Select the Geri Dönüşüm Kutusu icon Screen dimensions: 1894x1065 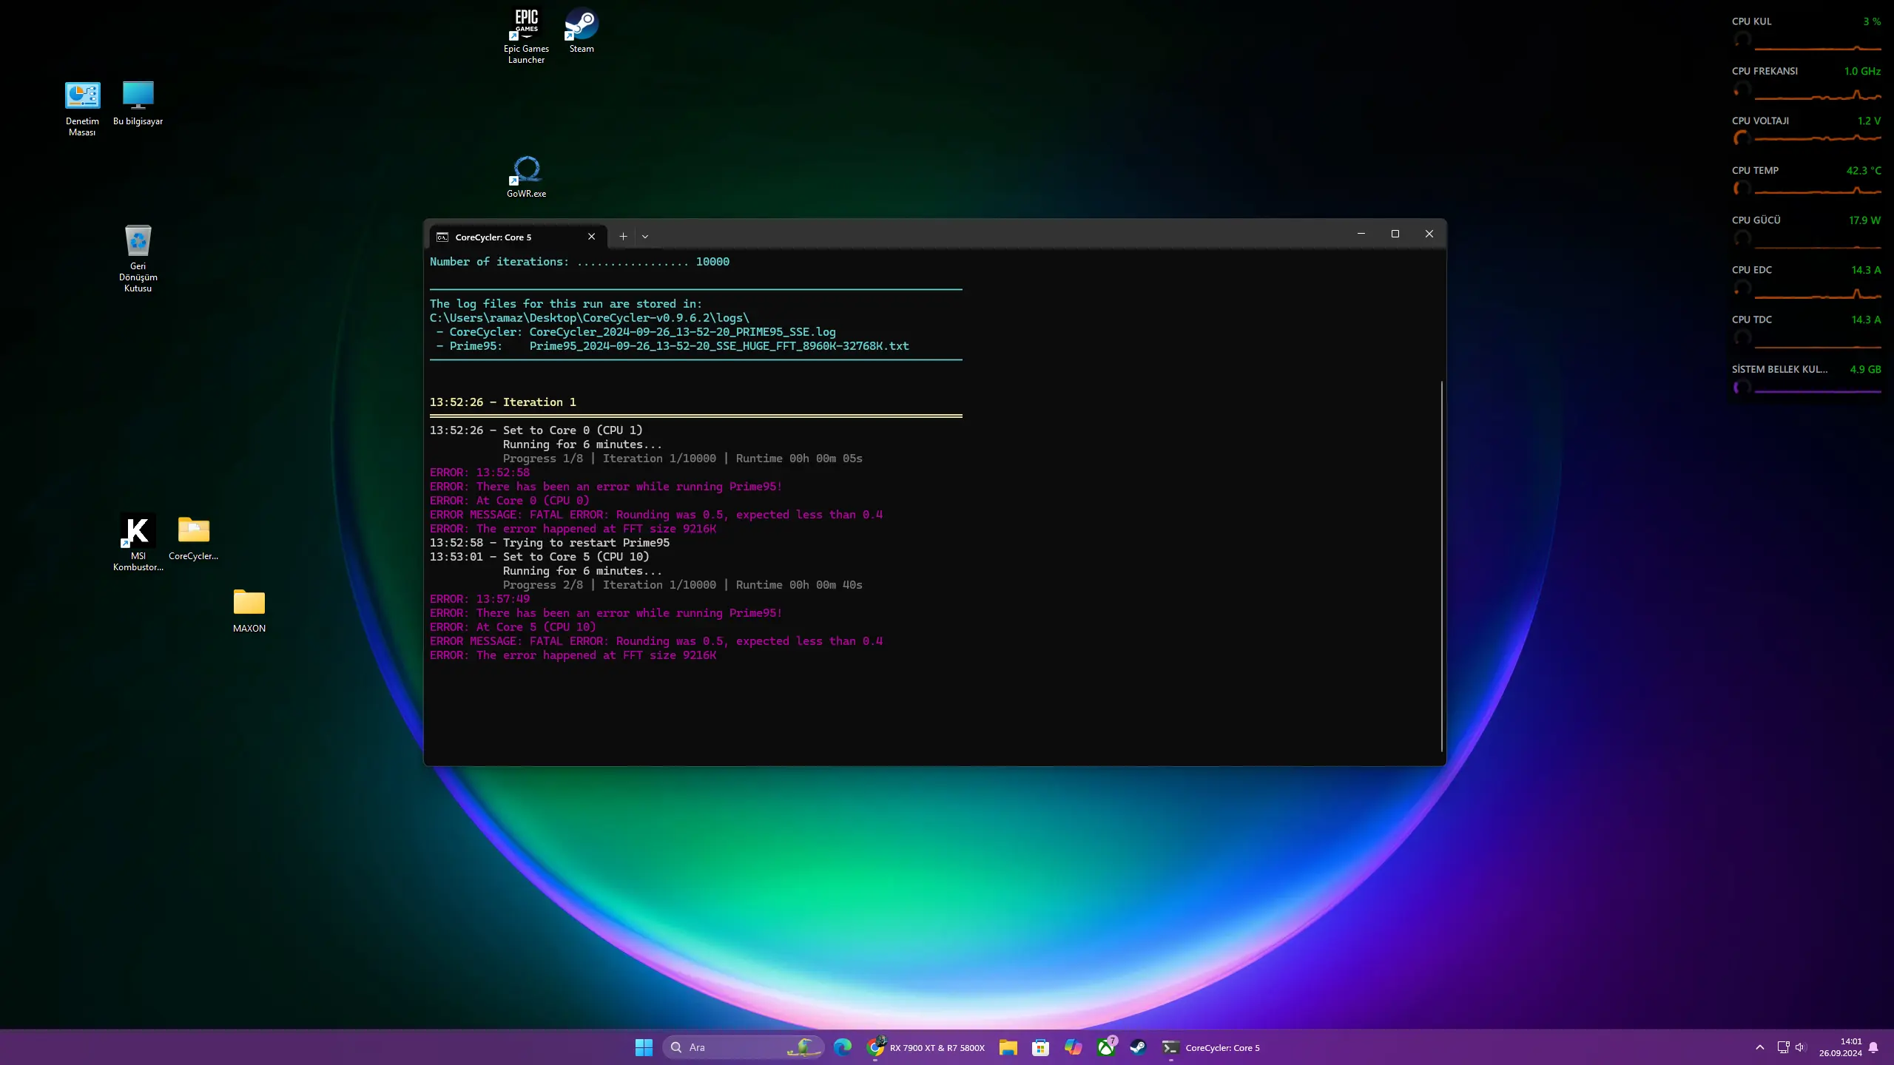click(x=138, y=258)
